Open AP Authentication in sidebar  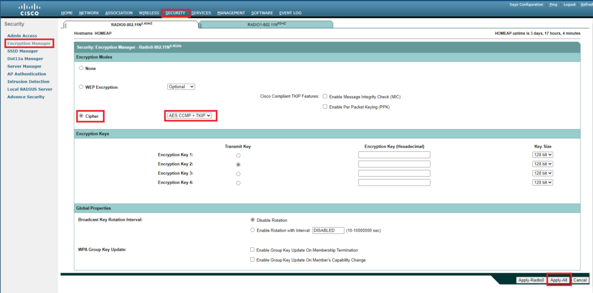[x=27, y=74]
